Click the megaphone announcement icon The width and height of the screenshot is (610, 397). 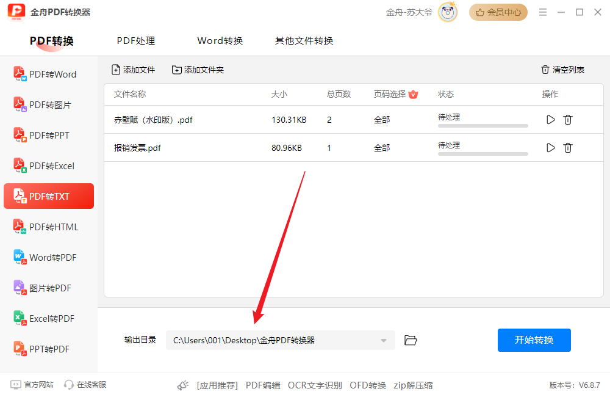point(183,385)
